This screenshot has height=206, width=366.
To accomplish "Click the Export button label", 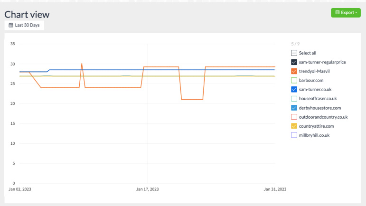I will pyautogui.click(x=347, y=12).
